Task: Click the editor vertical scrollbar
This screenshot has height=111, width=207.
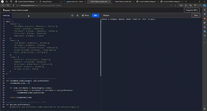Action: click(101, 47)
